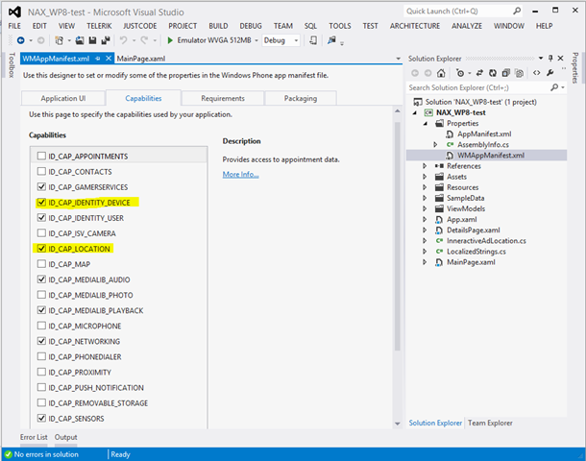
Task: Expand the References node in Solution Explorer
Action: click(x=426, y=166)
